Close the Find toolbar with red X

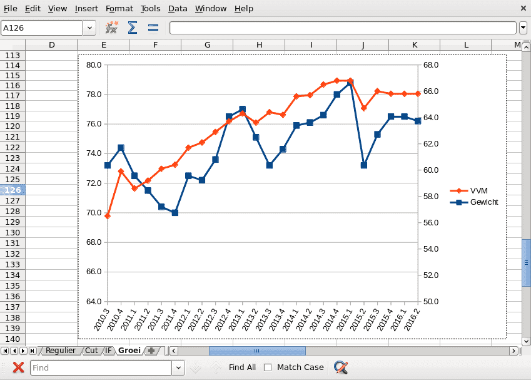tap(18, 367)
